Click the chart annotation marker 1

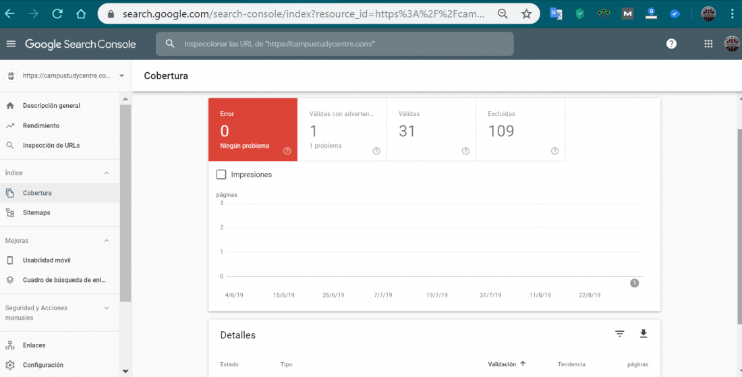pos(634,283)
